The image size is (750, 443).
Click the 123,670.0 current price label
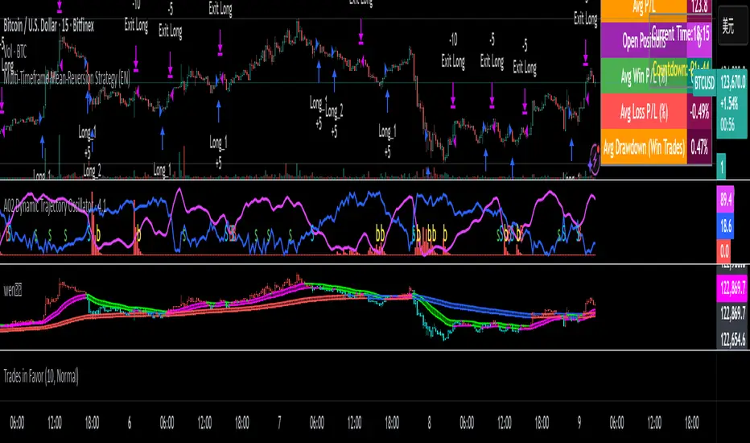[x=733, y=82]
